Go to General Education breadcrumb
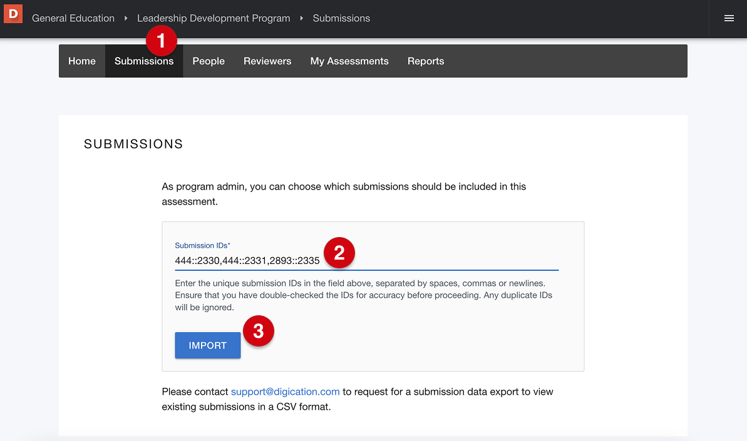 73,19
